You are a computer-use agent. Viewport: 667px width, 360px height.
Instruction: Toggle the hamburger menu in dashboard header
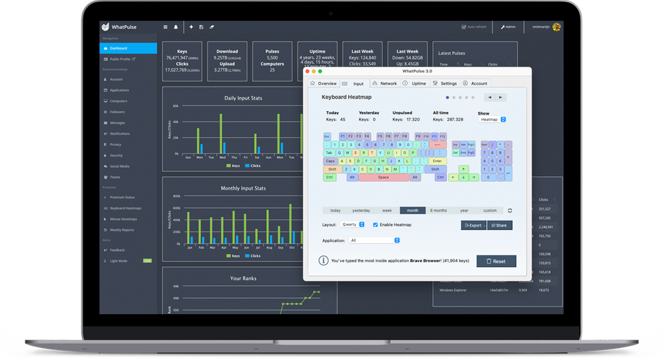[x=165, y=27]
